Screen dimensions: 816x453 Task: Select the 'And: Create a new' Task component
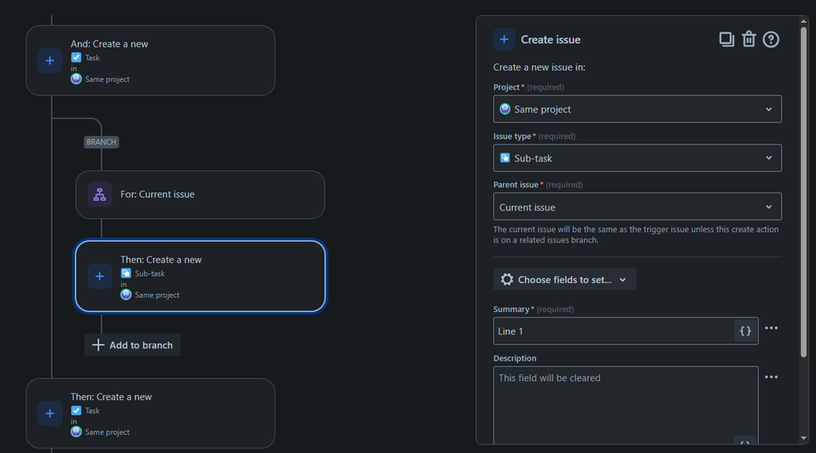[x=150, y=60]
